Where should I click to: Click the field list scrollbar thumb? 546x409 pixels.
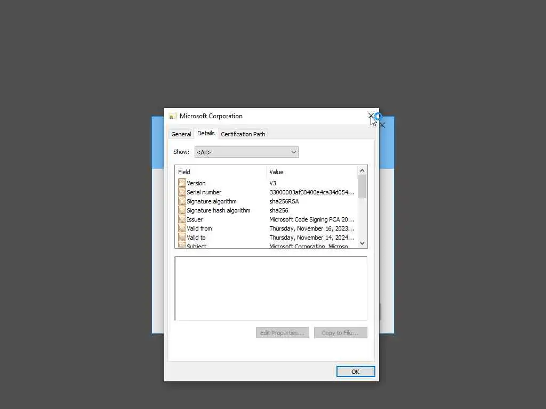362,186
